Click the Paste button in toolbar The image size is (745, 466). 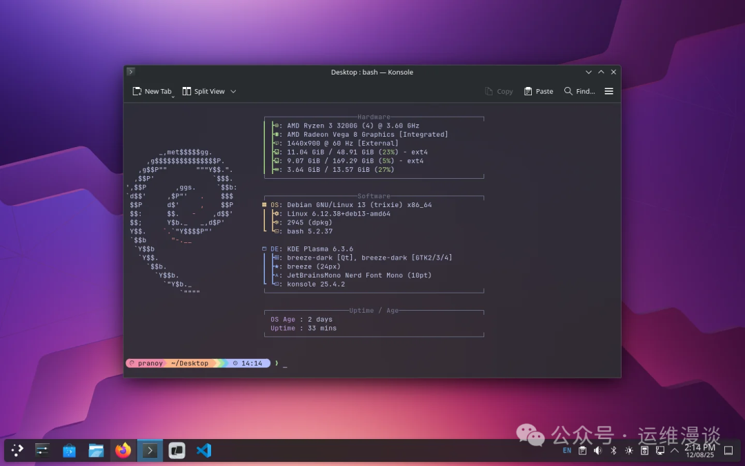pos(538,91)
